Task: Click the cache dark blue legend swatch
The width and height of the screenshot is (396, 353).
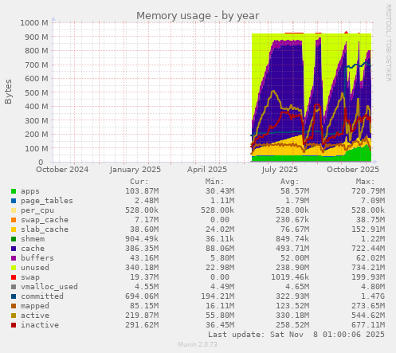Action: coord(14,249)
